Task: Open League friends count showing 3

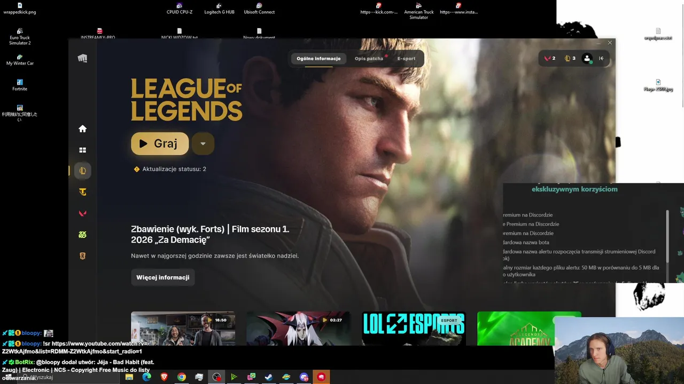Action: coord(570,58)
